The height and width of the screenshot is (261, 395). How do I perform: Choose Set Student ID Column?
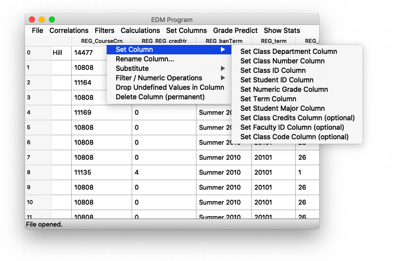pyautogui.click(x=277, y=80)
